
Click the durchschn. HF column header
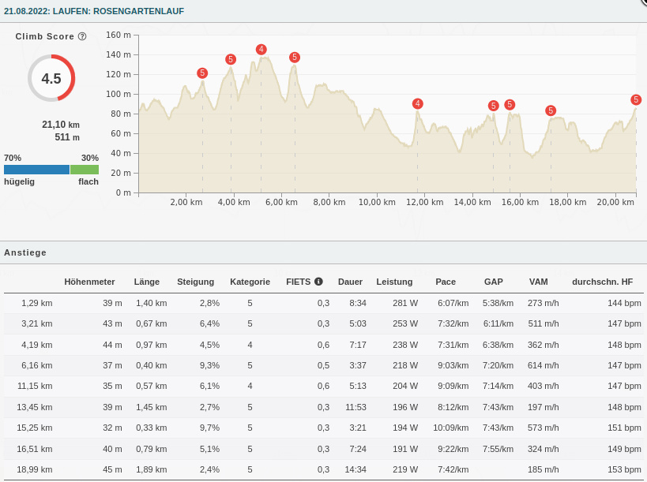(x=603, y=282)
